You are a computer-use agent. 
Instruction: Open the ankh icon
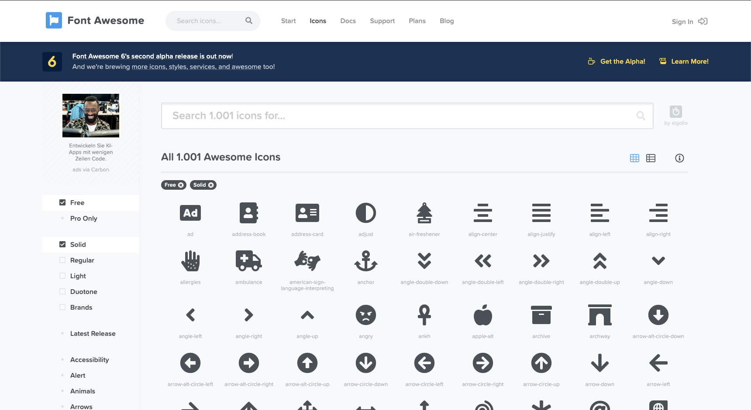424,315
